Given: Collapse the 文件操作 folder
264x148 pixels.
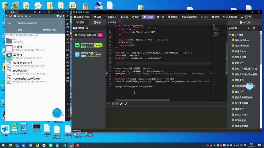Looking at the screenshot, I should pyautogui.click(x=230, y=35).
